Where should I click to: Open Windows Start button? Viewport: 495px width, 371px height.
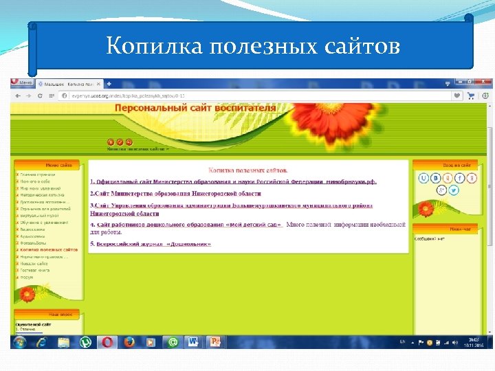(19, 342)
